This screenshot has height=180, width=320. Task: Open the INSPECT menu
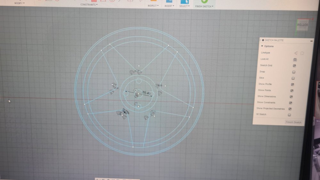pos(153,6)
